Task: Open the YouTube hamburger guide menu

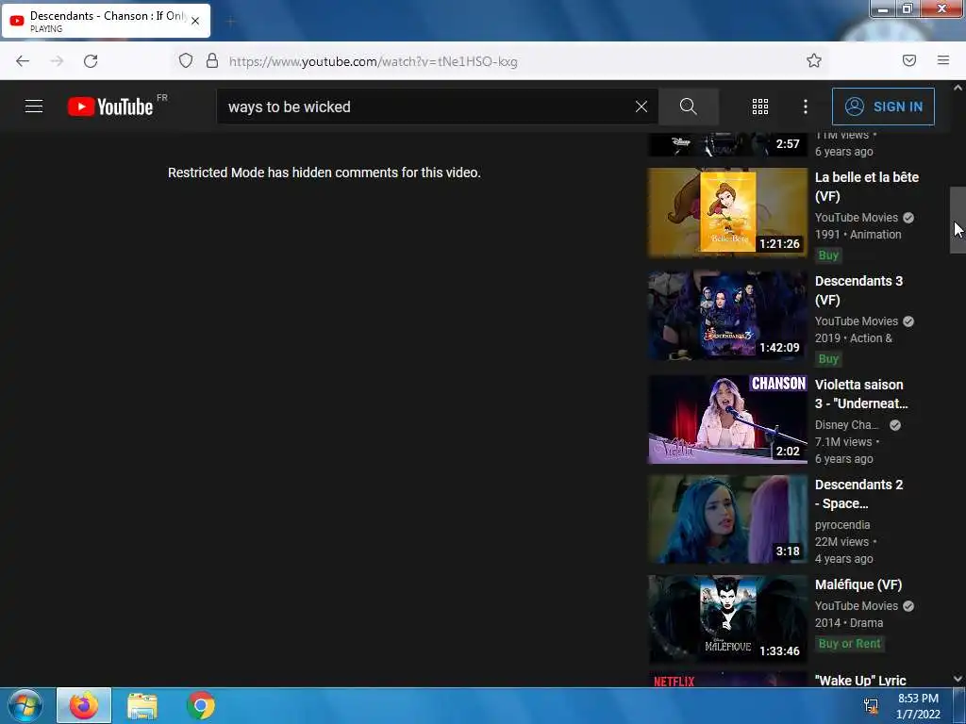Action: point(34,107)
